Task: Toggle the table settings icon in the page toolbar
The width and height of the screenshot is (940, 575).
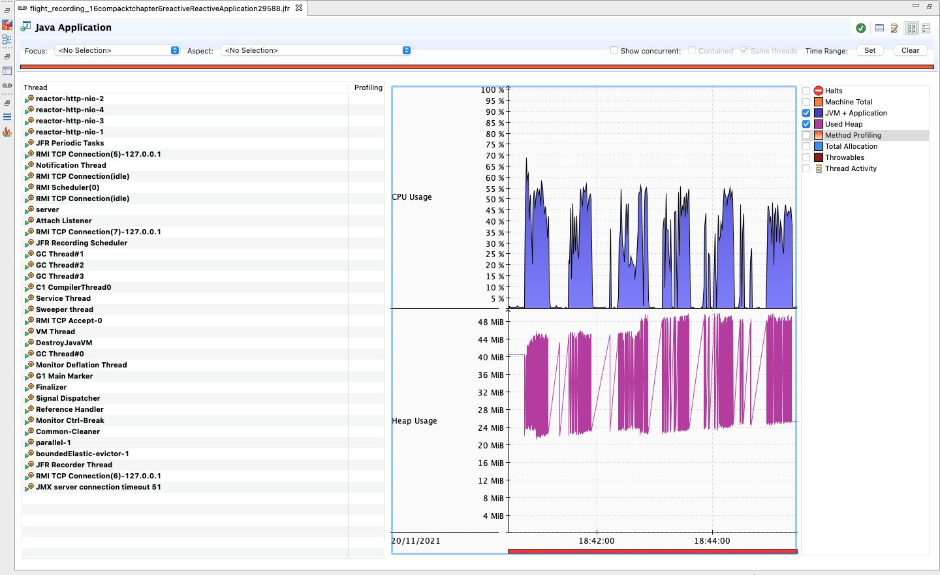Action: (879, 28)
